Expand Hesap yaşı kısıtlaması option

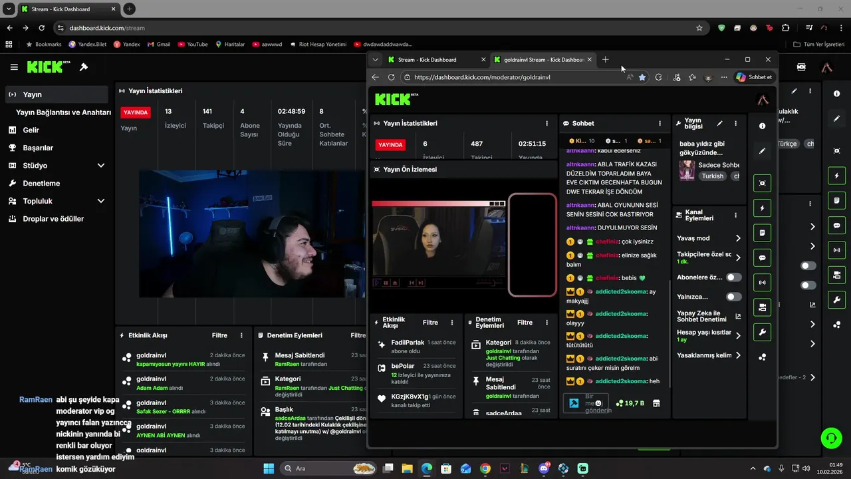tap(738, 336)
